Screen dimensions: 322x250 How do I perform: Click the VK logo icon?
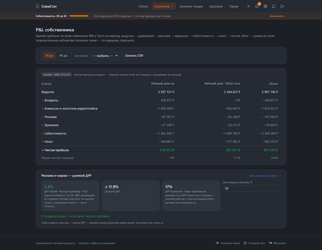(271, 243)
